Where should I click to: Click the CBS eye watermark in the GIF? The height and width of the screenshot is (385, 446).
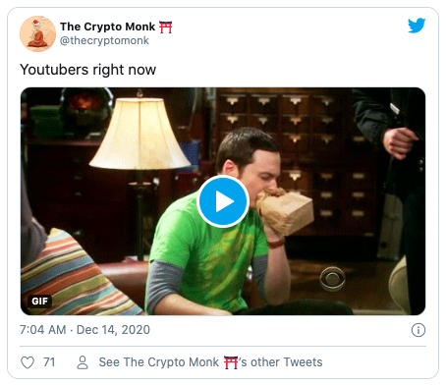[332, 279]
